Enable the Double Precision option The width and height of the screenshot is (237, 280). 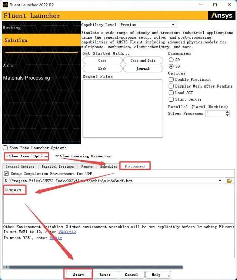pos(171,79)
